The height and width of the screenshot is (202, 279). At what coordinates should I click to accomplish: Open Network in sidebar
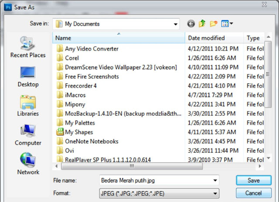(x=28, y=164)
